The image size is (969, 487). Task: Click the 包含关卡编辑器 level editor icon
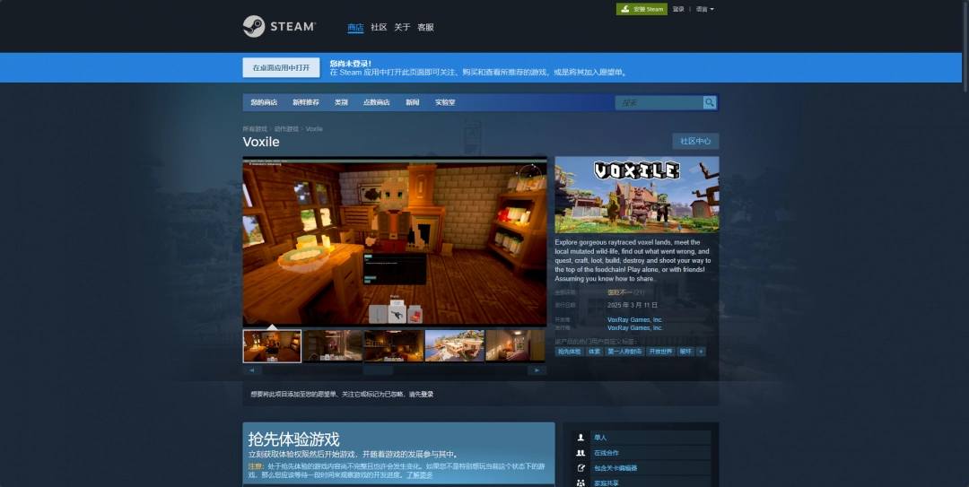coord(581,468)
